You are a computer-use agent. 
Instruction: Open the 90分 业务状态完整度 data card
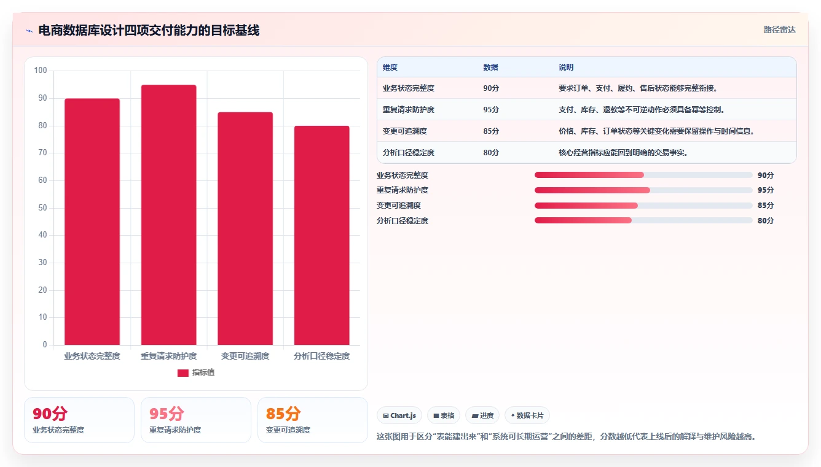tap(79, 420)
